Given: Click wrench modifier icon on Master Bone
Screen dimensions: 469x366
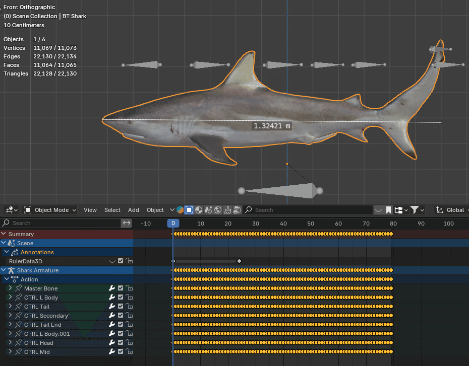Looking at the screenshot, I should pos(112,288).
